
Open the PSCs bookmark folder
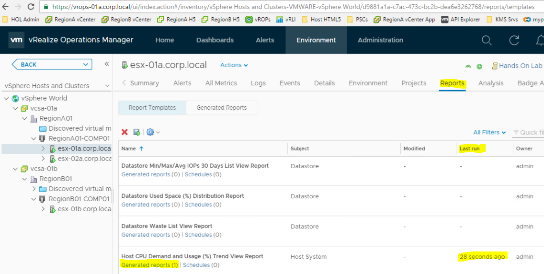pos(357,20)
